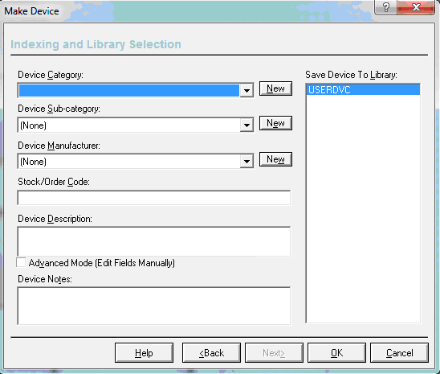This screenshot has height=374, width=440.
Task: Click the highlighted Device Category combo field
Action: (129, 90)
